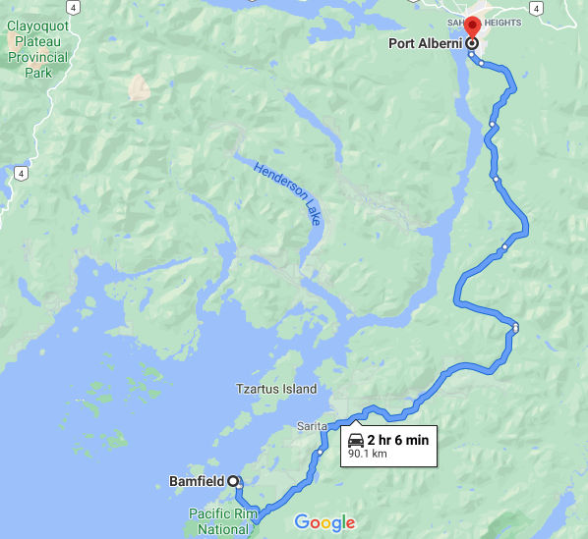Click the Bamfield town label
The width and height of the screenshot is (588, 539).
197,481
